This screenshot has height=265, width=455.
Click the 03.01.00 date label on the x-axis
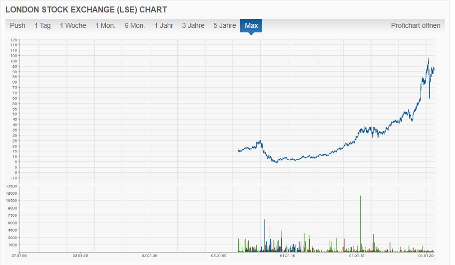(x=150, y=256)
